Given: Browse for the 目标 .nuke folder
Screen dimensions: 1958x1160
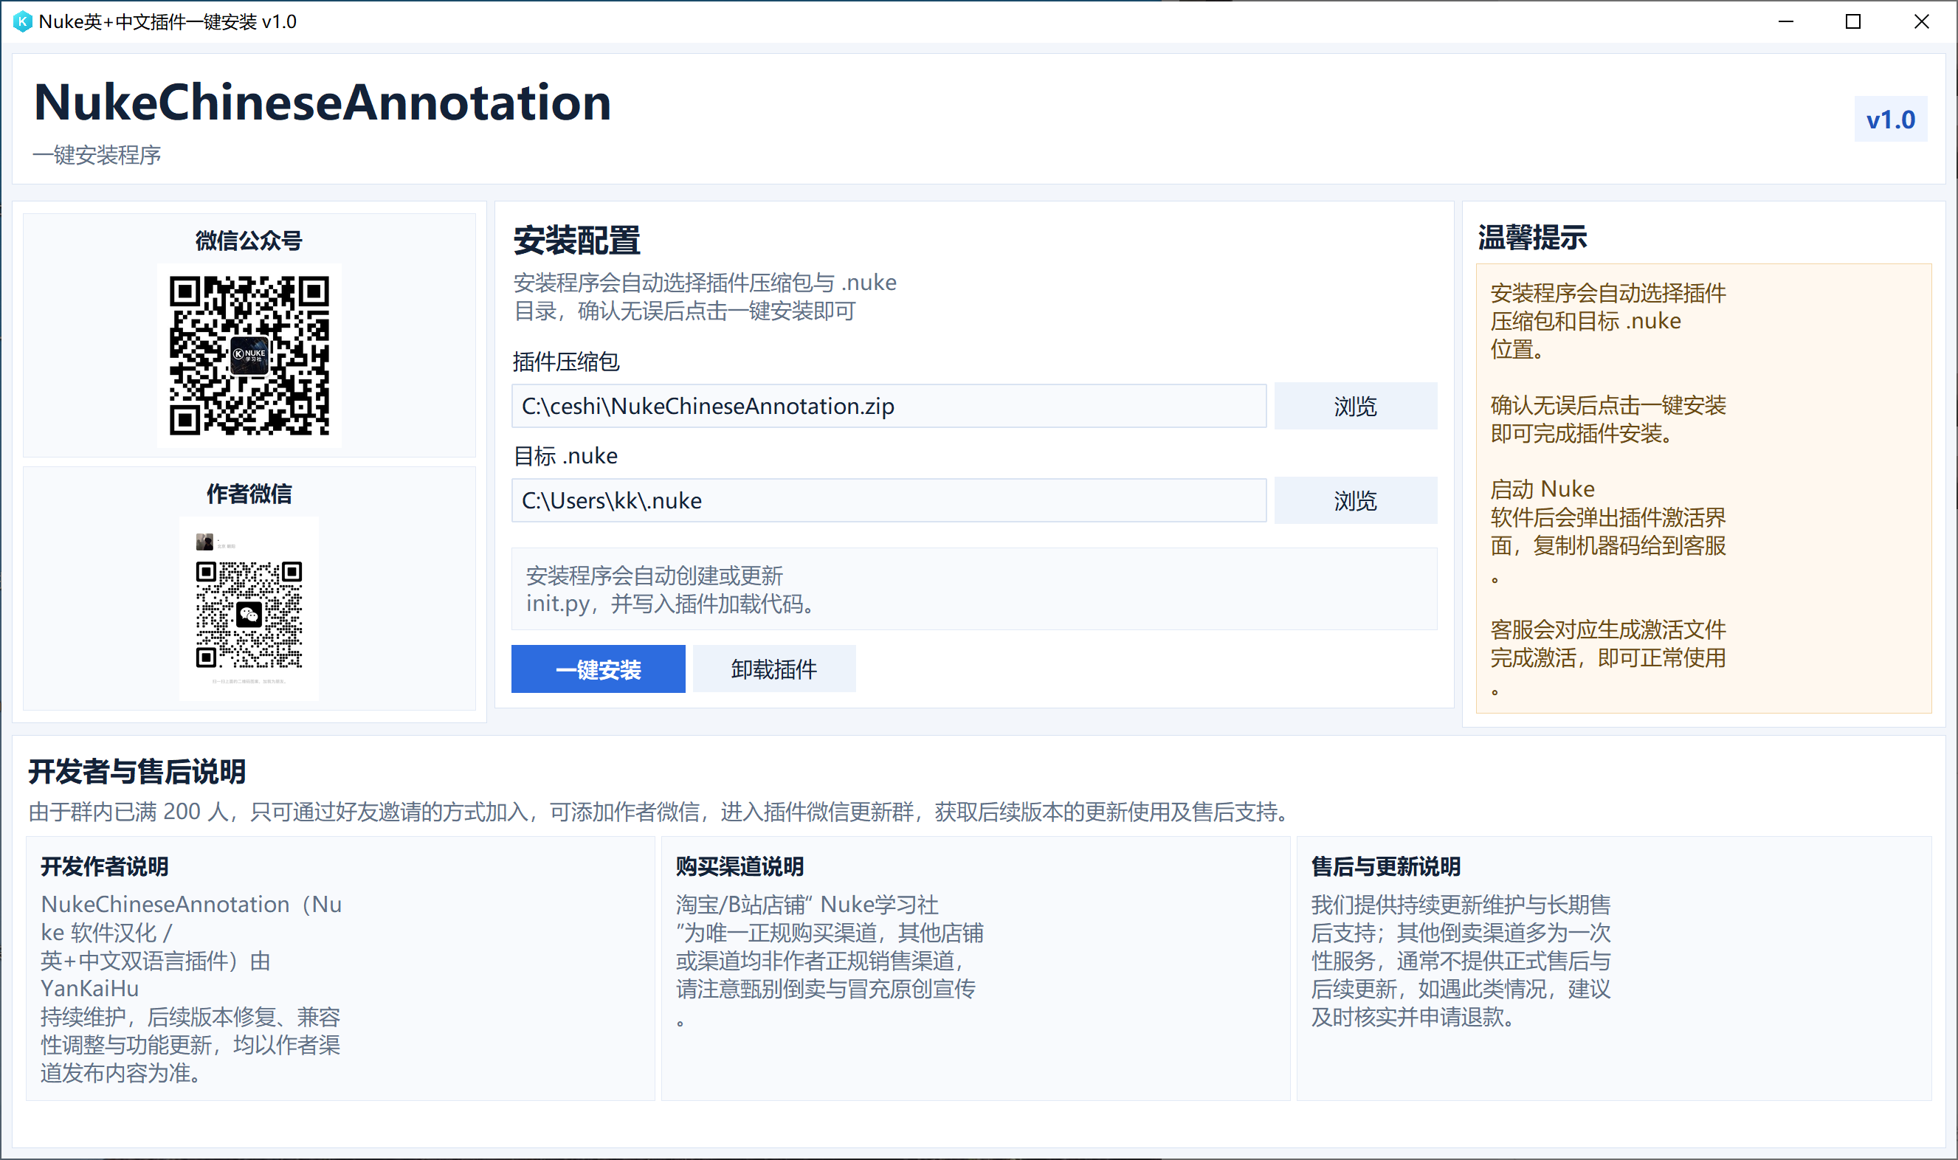Looking at the screenshot, I should click(1355, 500).
